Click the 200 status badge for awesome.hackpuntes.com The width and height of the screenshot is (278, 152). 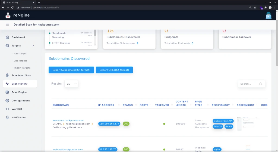[x=126, y=124]
